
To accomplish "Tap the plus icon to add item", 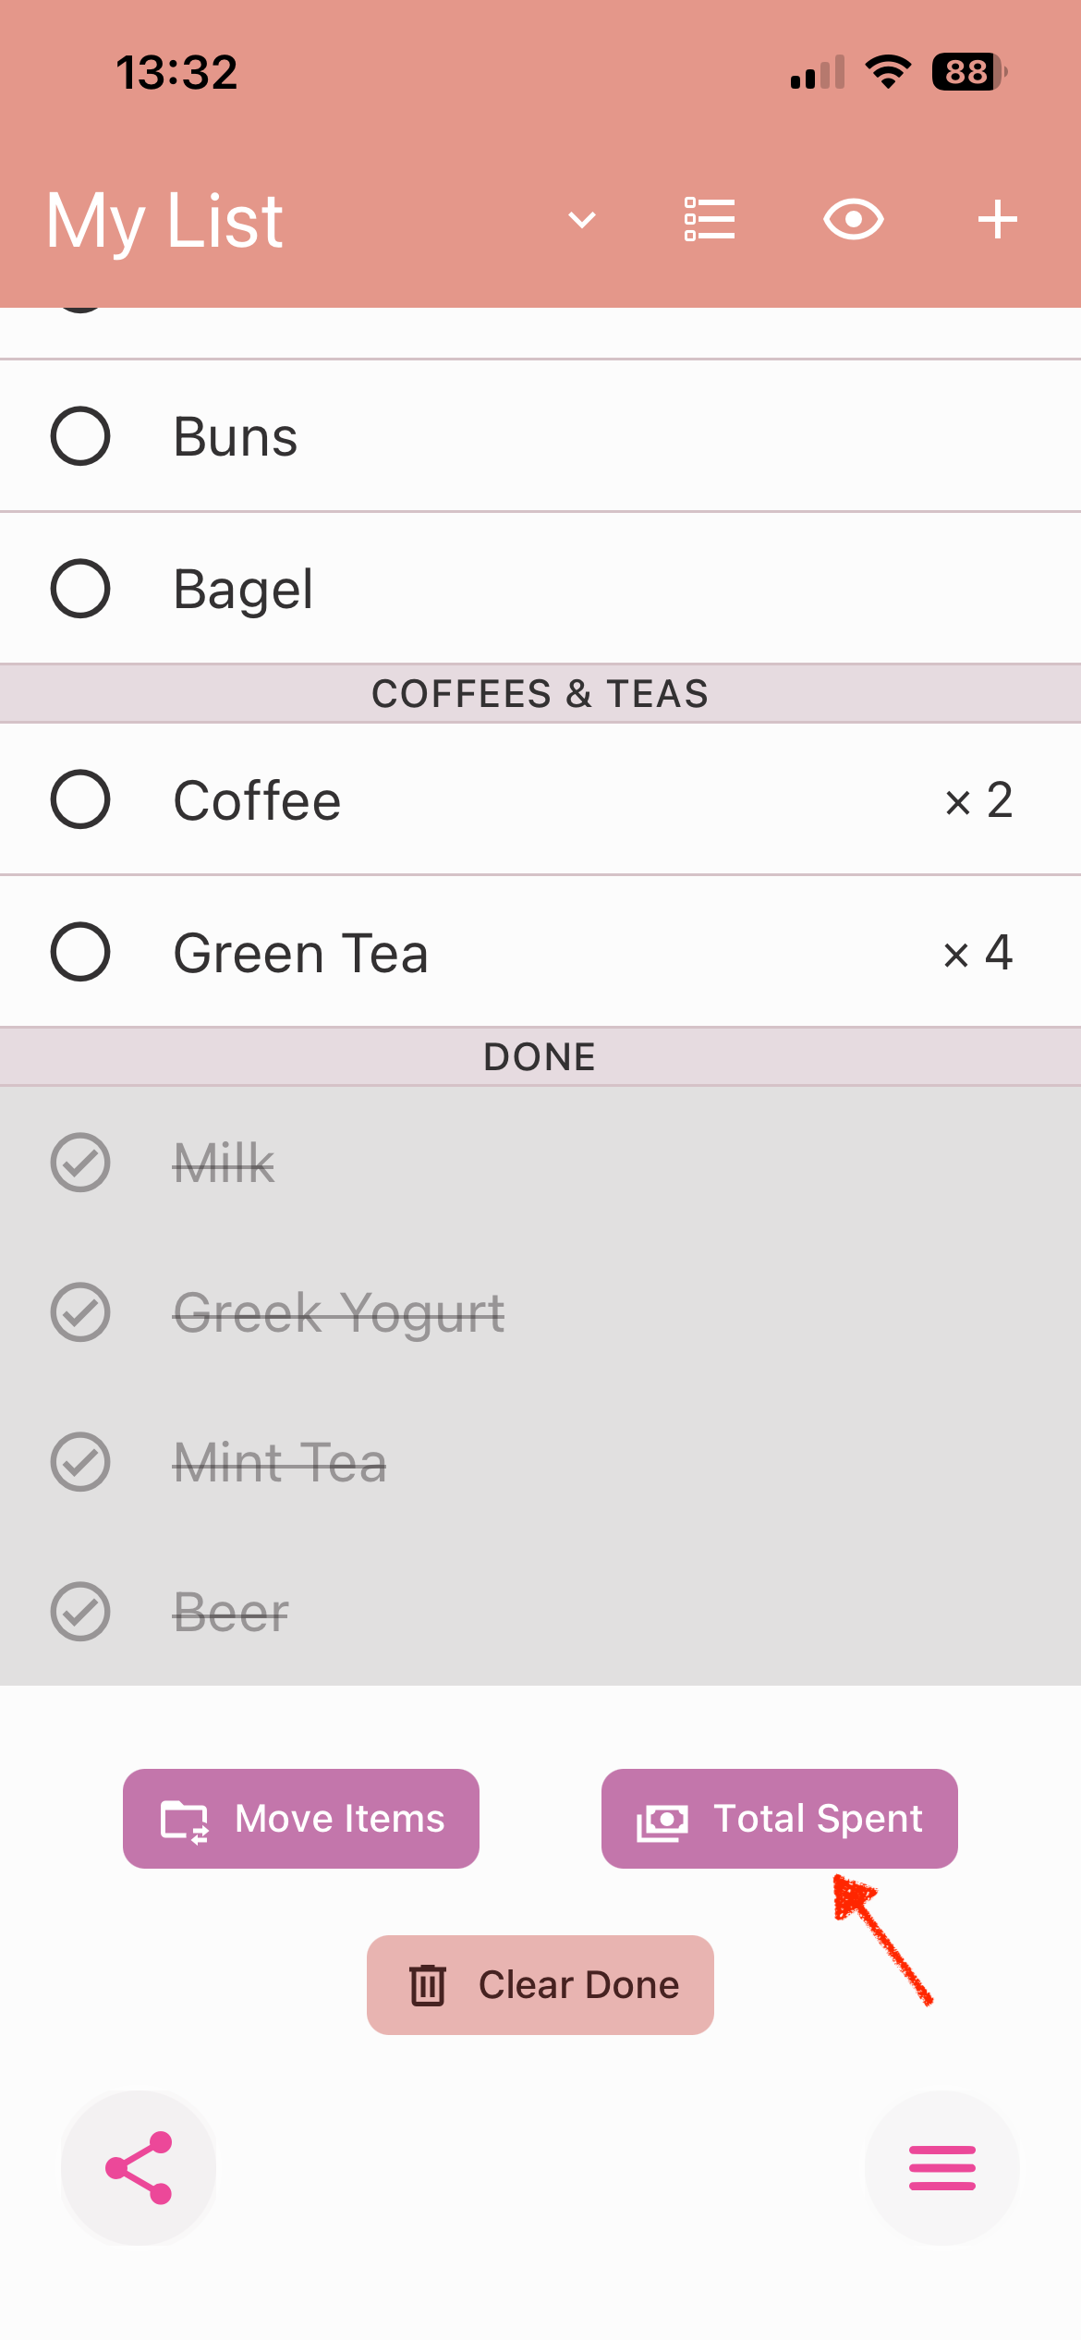I will coord(998,220).
